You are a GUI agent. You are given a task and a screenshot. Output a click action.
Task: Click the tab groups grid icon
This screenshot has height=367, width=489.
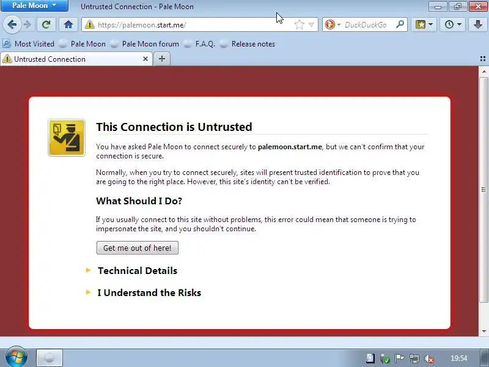click(483, 59)
